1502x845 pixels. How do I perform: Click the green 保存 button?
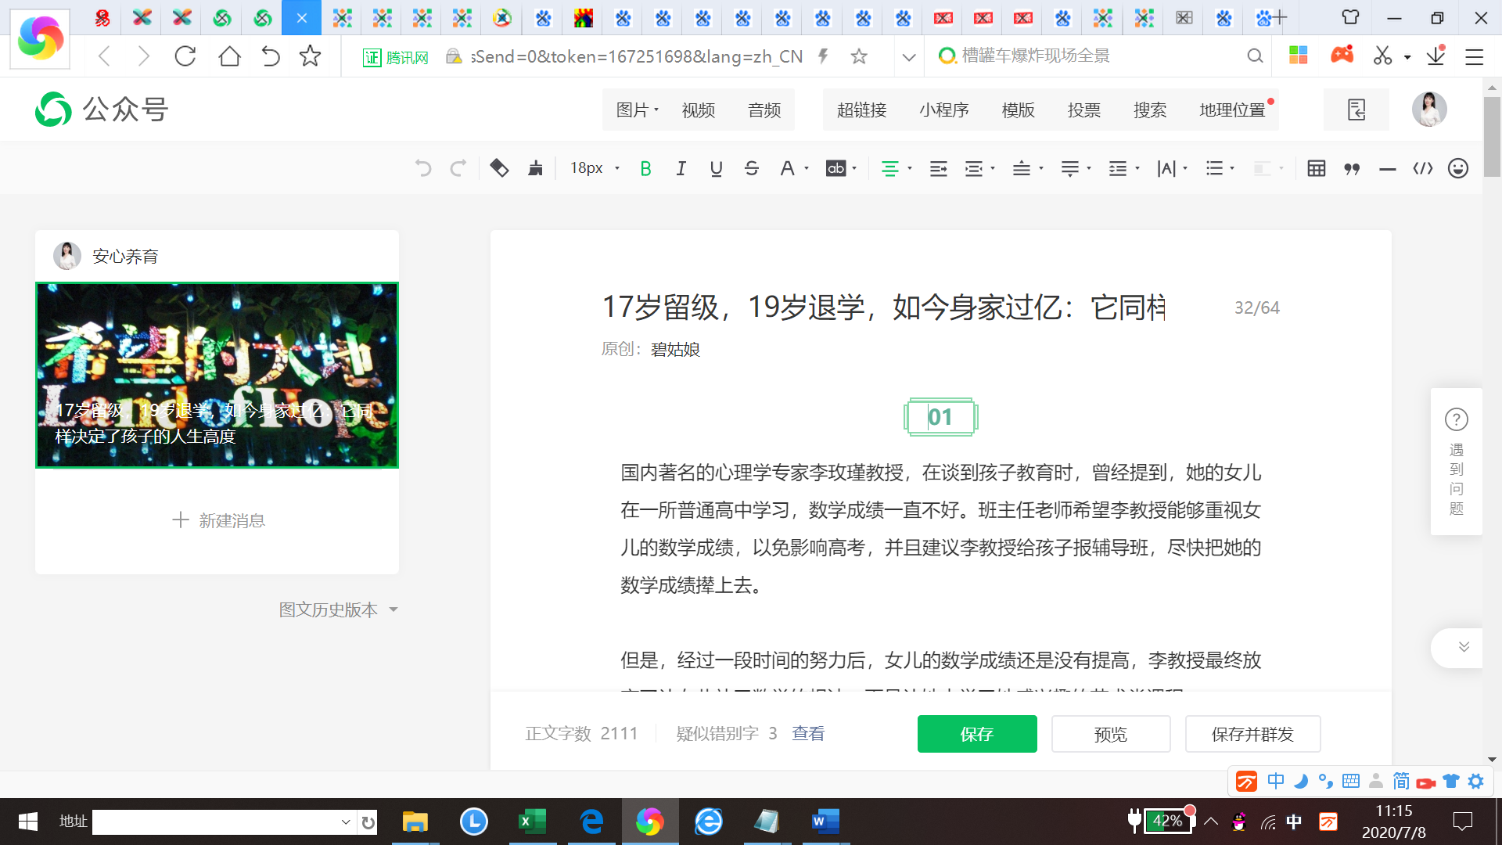(x=976, y=734)
